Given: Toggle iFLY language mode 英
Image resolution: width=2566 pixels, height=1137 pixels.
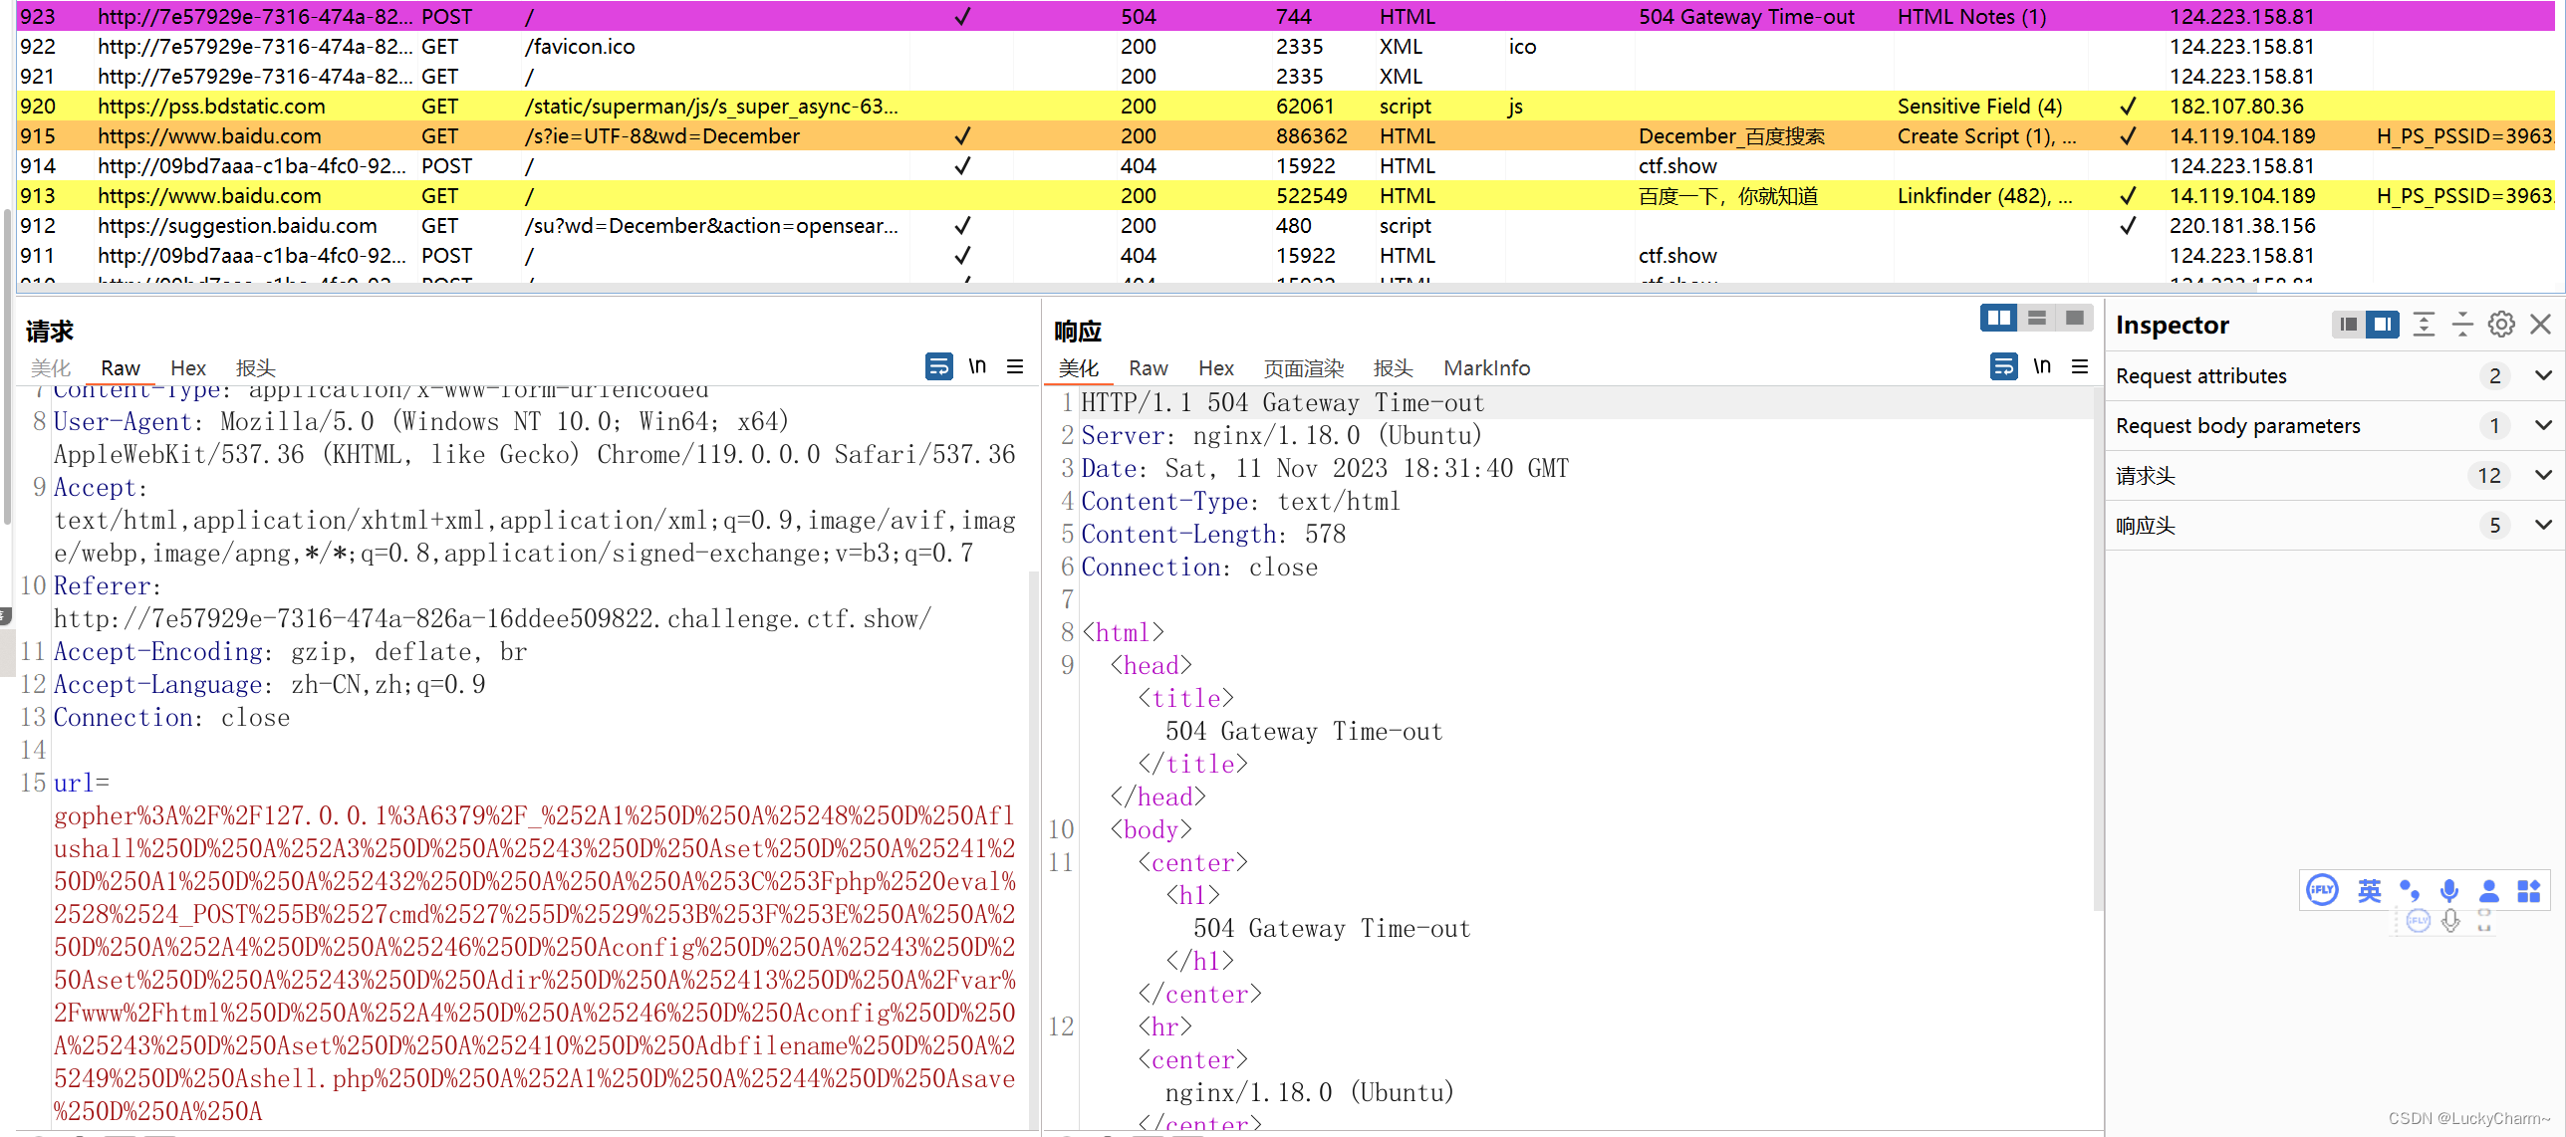Looking at the screenshot, I should [x=2370, y=890].
